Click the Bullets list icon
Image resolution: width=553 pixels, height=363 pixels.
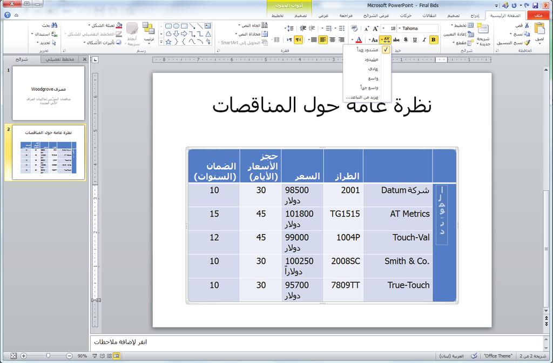(x=341, y=29)
